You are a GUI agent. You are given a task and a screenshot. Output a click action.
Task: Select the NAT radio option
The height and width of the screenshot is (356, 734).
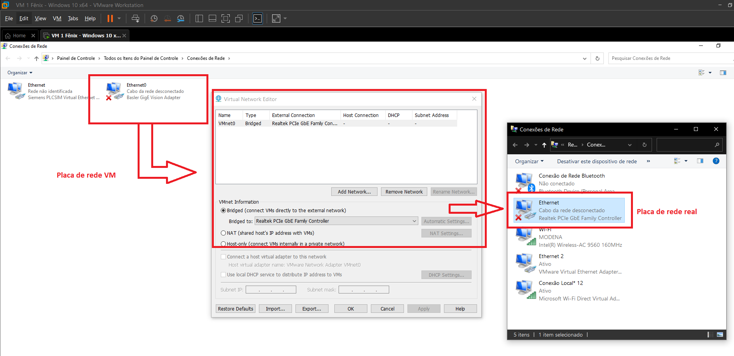[223, 233]
